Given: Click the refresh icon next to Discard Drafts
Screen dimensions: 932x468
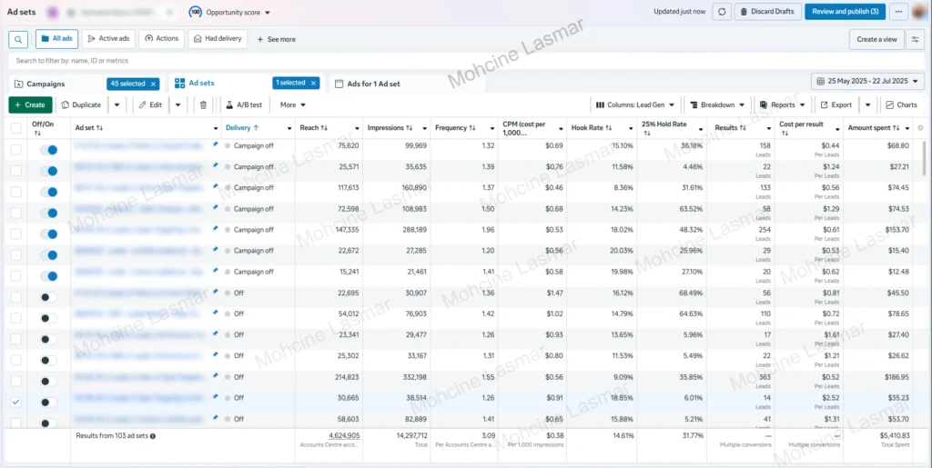Looking at the screenshot, I should coord(722,12).
